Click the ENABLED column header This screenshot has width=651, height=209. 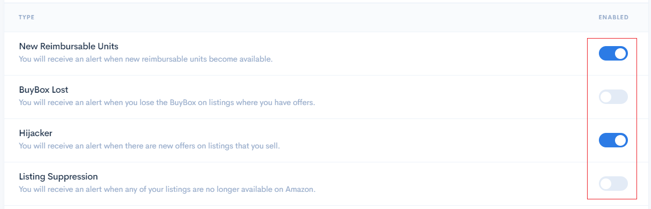pos(613,18)
